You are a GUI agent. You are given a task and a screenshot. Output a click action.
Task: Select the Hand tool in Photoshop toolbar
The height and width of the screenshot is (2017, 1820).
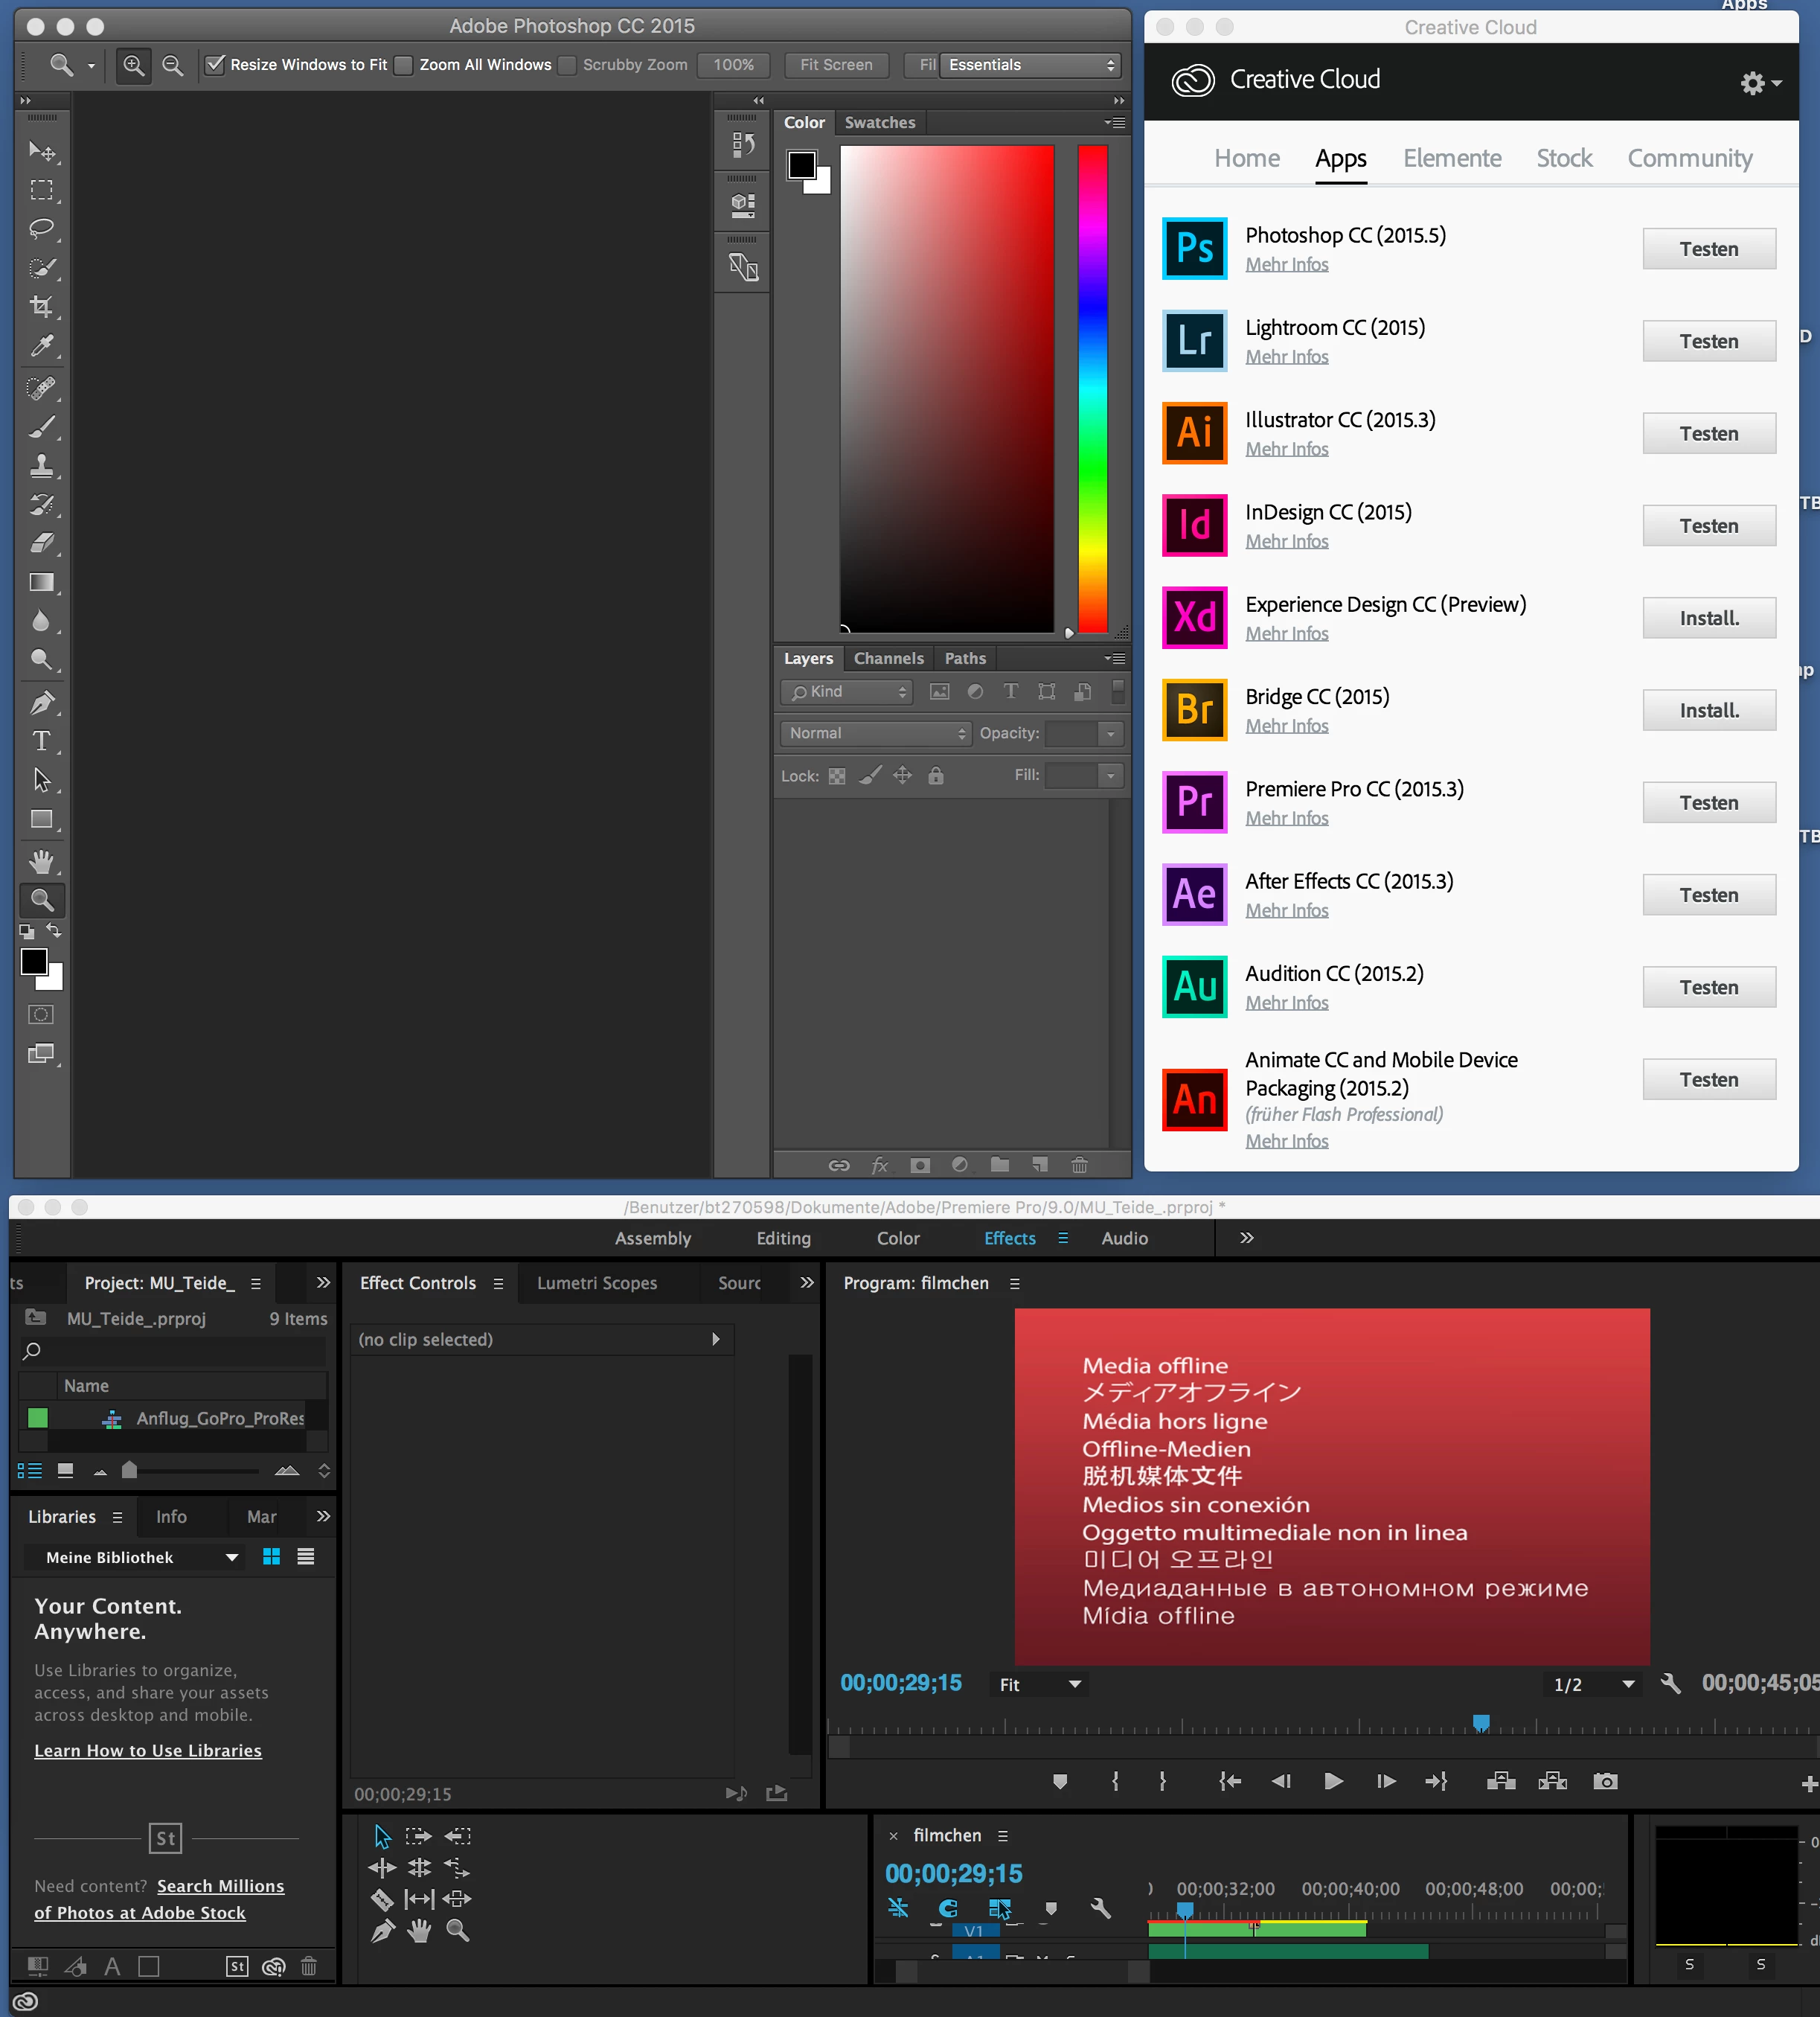[41, 861]
